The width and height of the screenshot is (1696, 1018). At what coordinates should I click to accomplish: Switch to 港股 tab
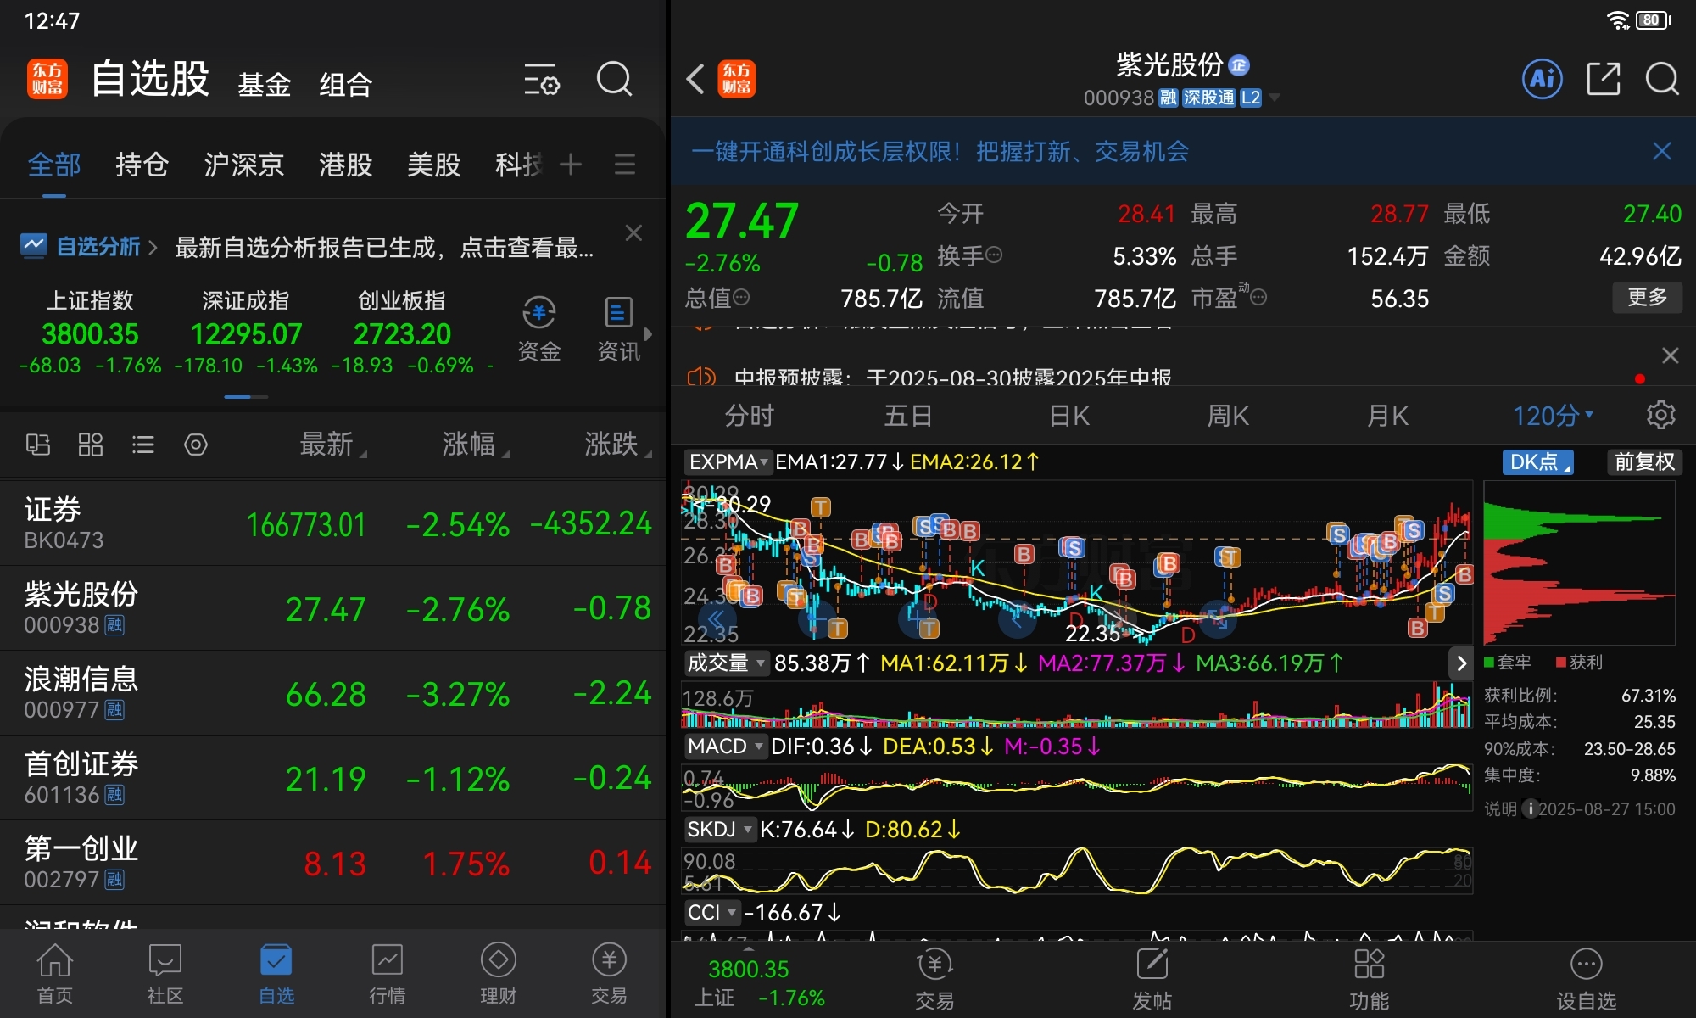click(345, 164)
